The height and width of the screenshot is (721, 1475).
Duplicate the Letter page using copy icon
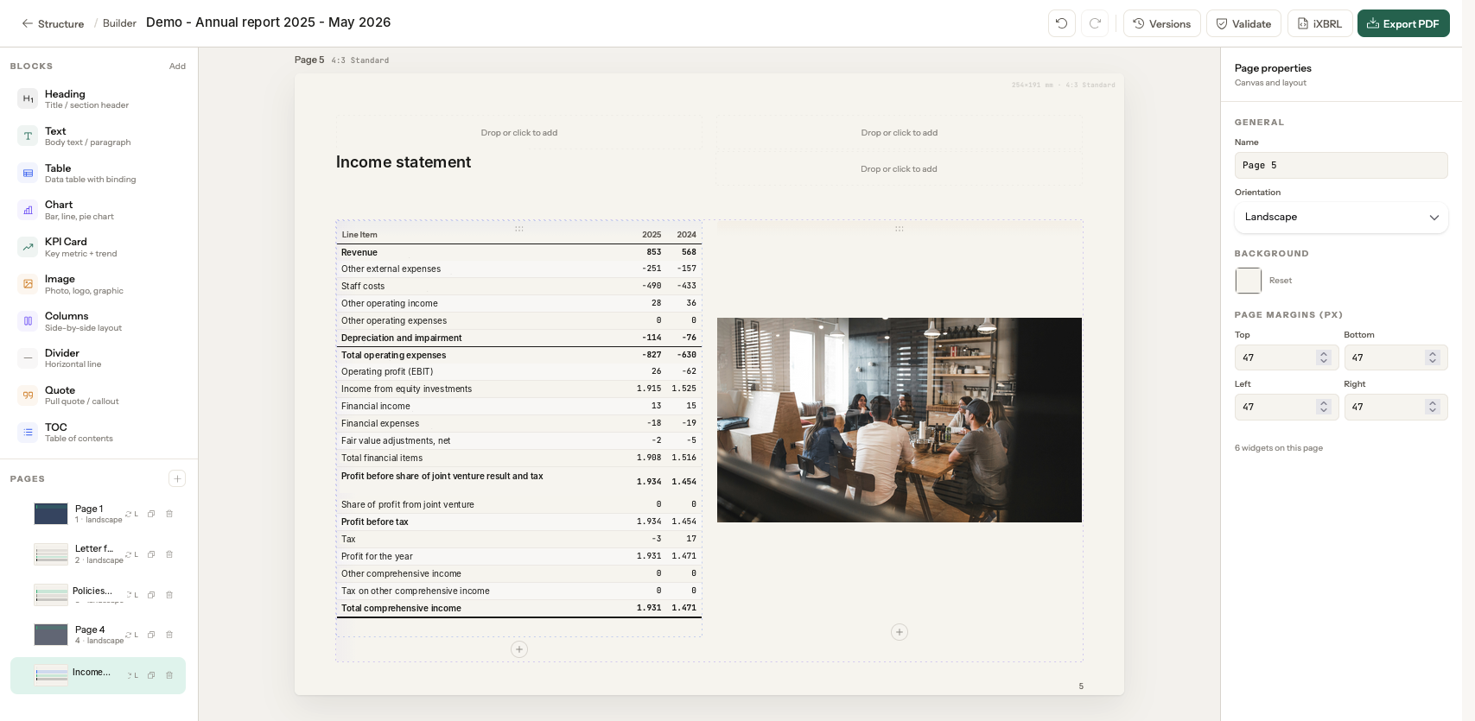click(x=151, y=554)
